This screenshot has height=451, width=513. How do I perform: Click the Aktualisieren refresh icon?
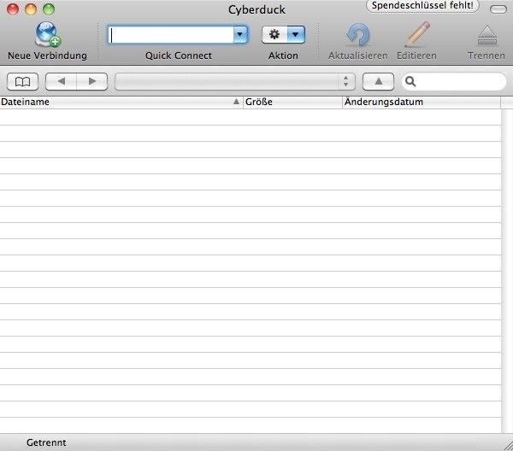pos(358,34)
